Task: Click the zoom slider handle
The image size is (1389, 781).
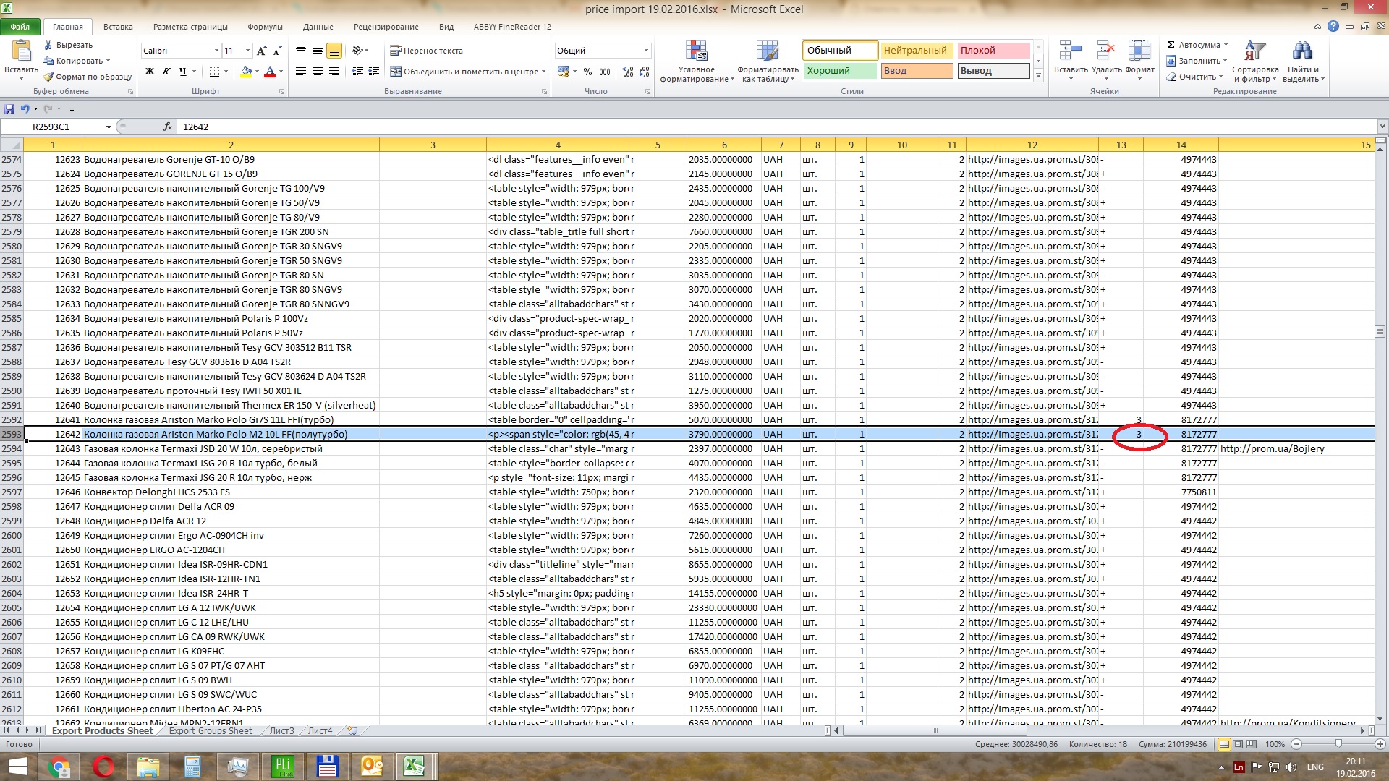Action: point(1338,744)
